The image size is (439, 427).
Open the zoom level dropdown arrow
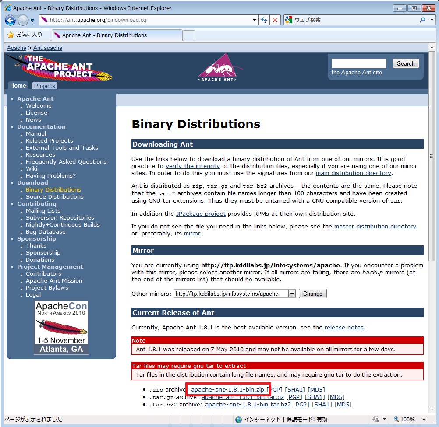pos(425,419)
